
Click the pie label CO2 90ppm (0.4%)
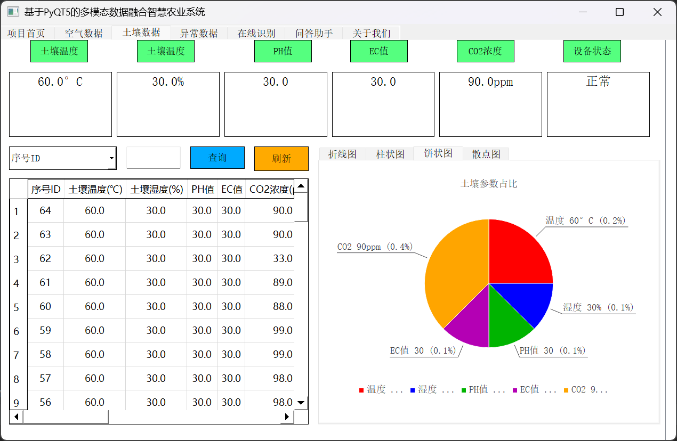tap(375, 247)
